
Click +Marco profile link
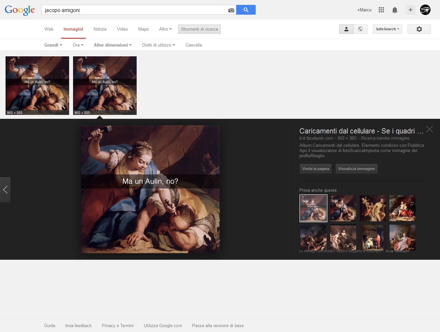coord(364,10)
